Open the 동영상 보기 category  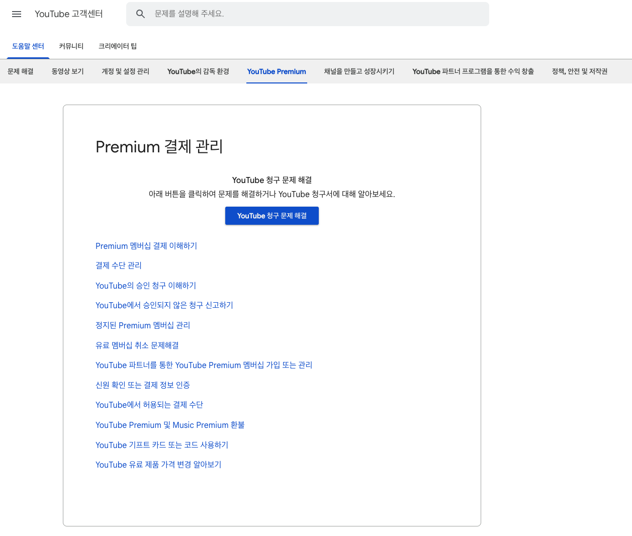pos(68,71)
